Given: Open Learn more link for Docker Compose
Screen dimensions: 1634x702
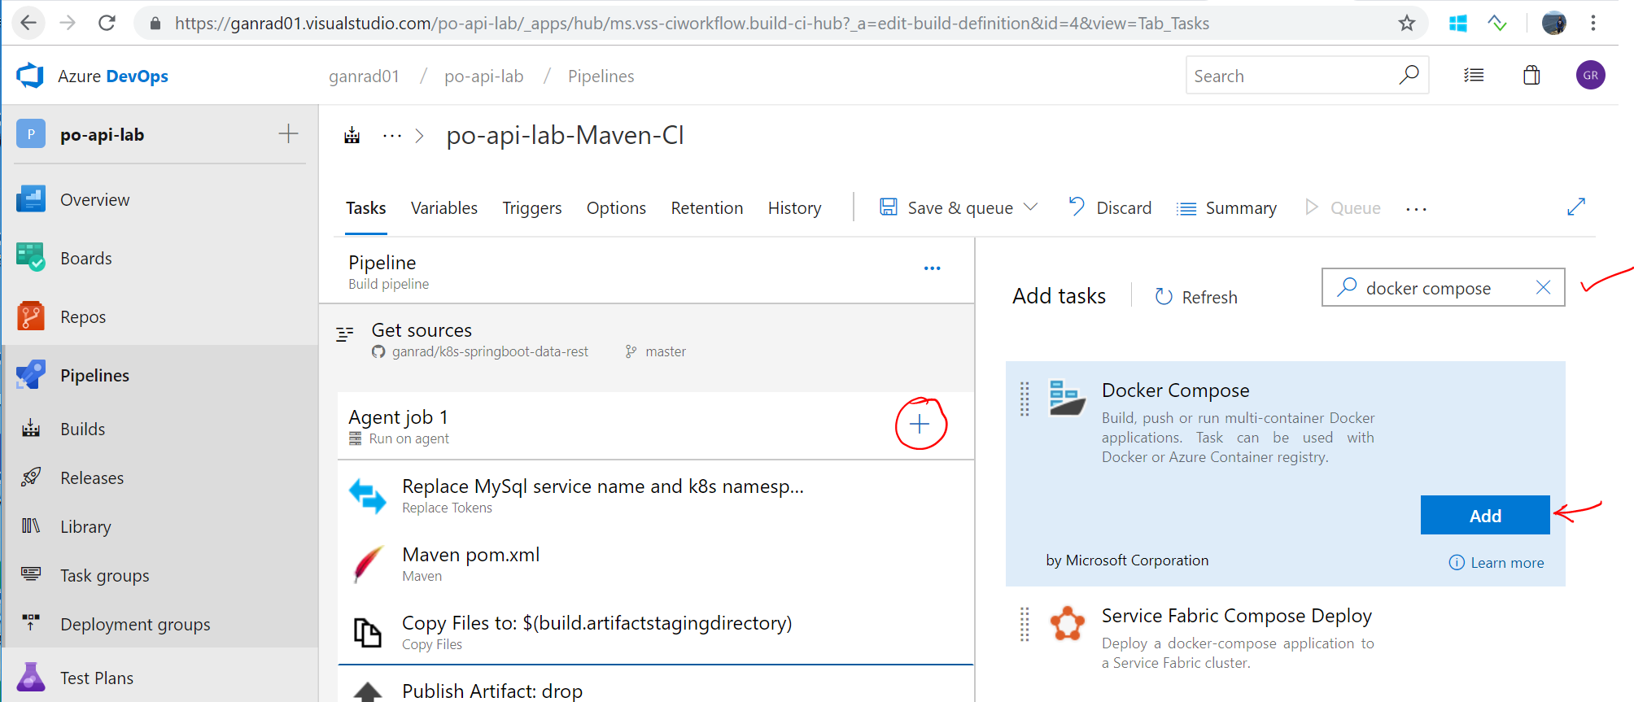Looking at the screenshot, I should point(1496,562).
